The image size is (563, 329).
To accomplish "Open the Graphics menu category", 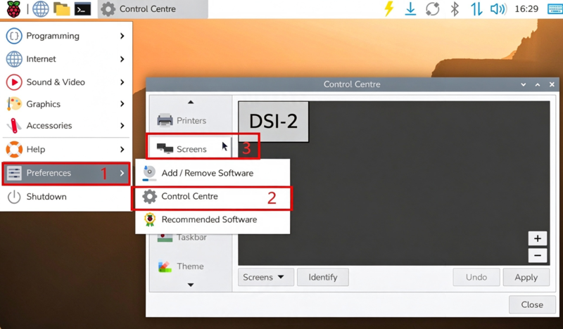I will 66,104.
